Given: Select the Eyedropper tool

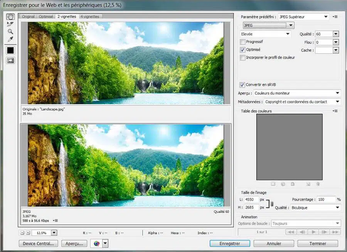Looking at the screenshot, I should [x=10, y=39].
